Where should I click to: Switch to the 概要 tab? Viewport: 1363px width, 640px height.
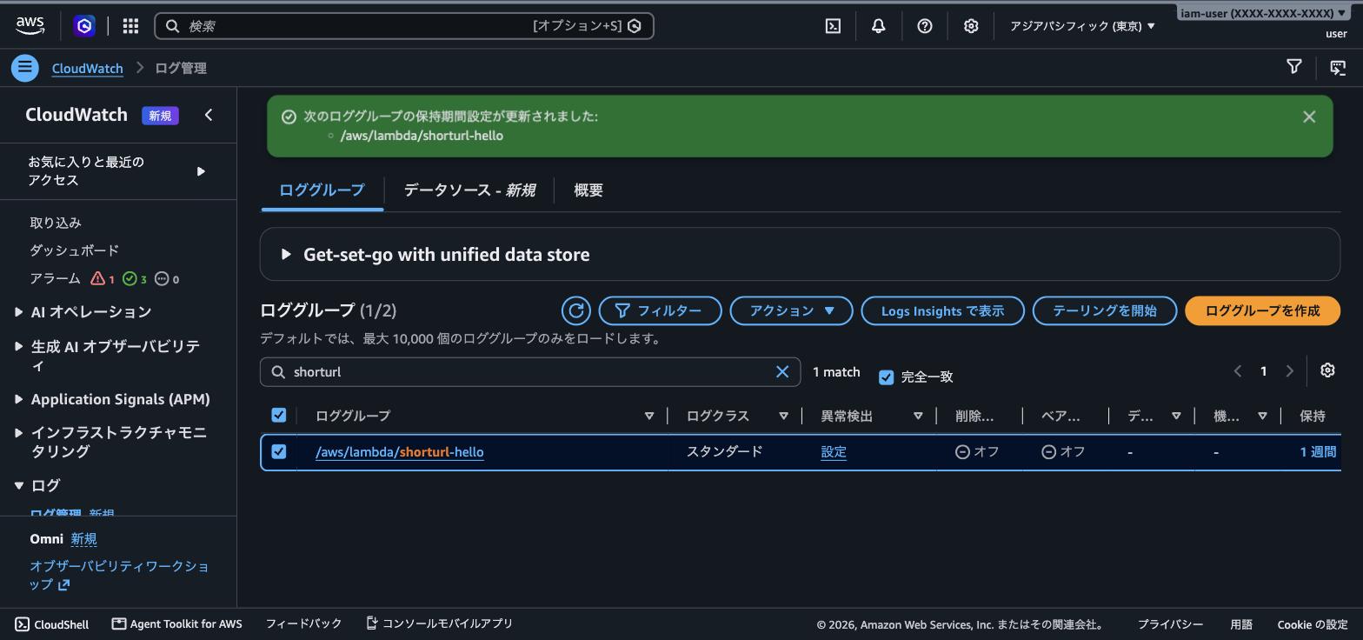coord(588,190)
